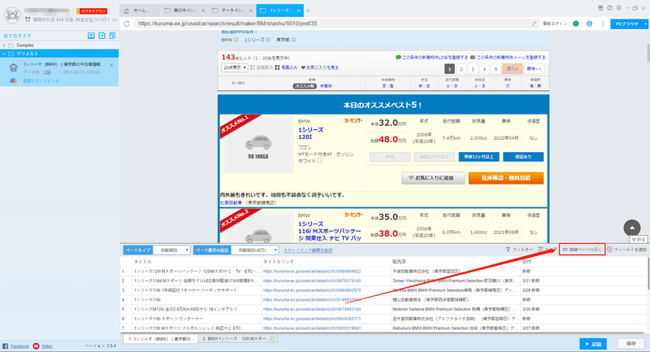Open the ページ番号の設定 dropdown

255,250
